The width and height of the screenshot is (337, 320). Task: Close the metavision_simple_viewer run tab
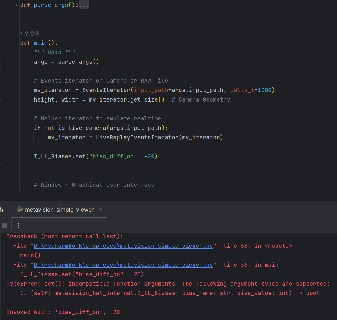click(x=100, y=210)
